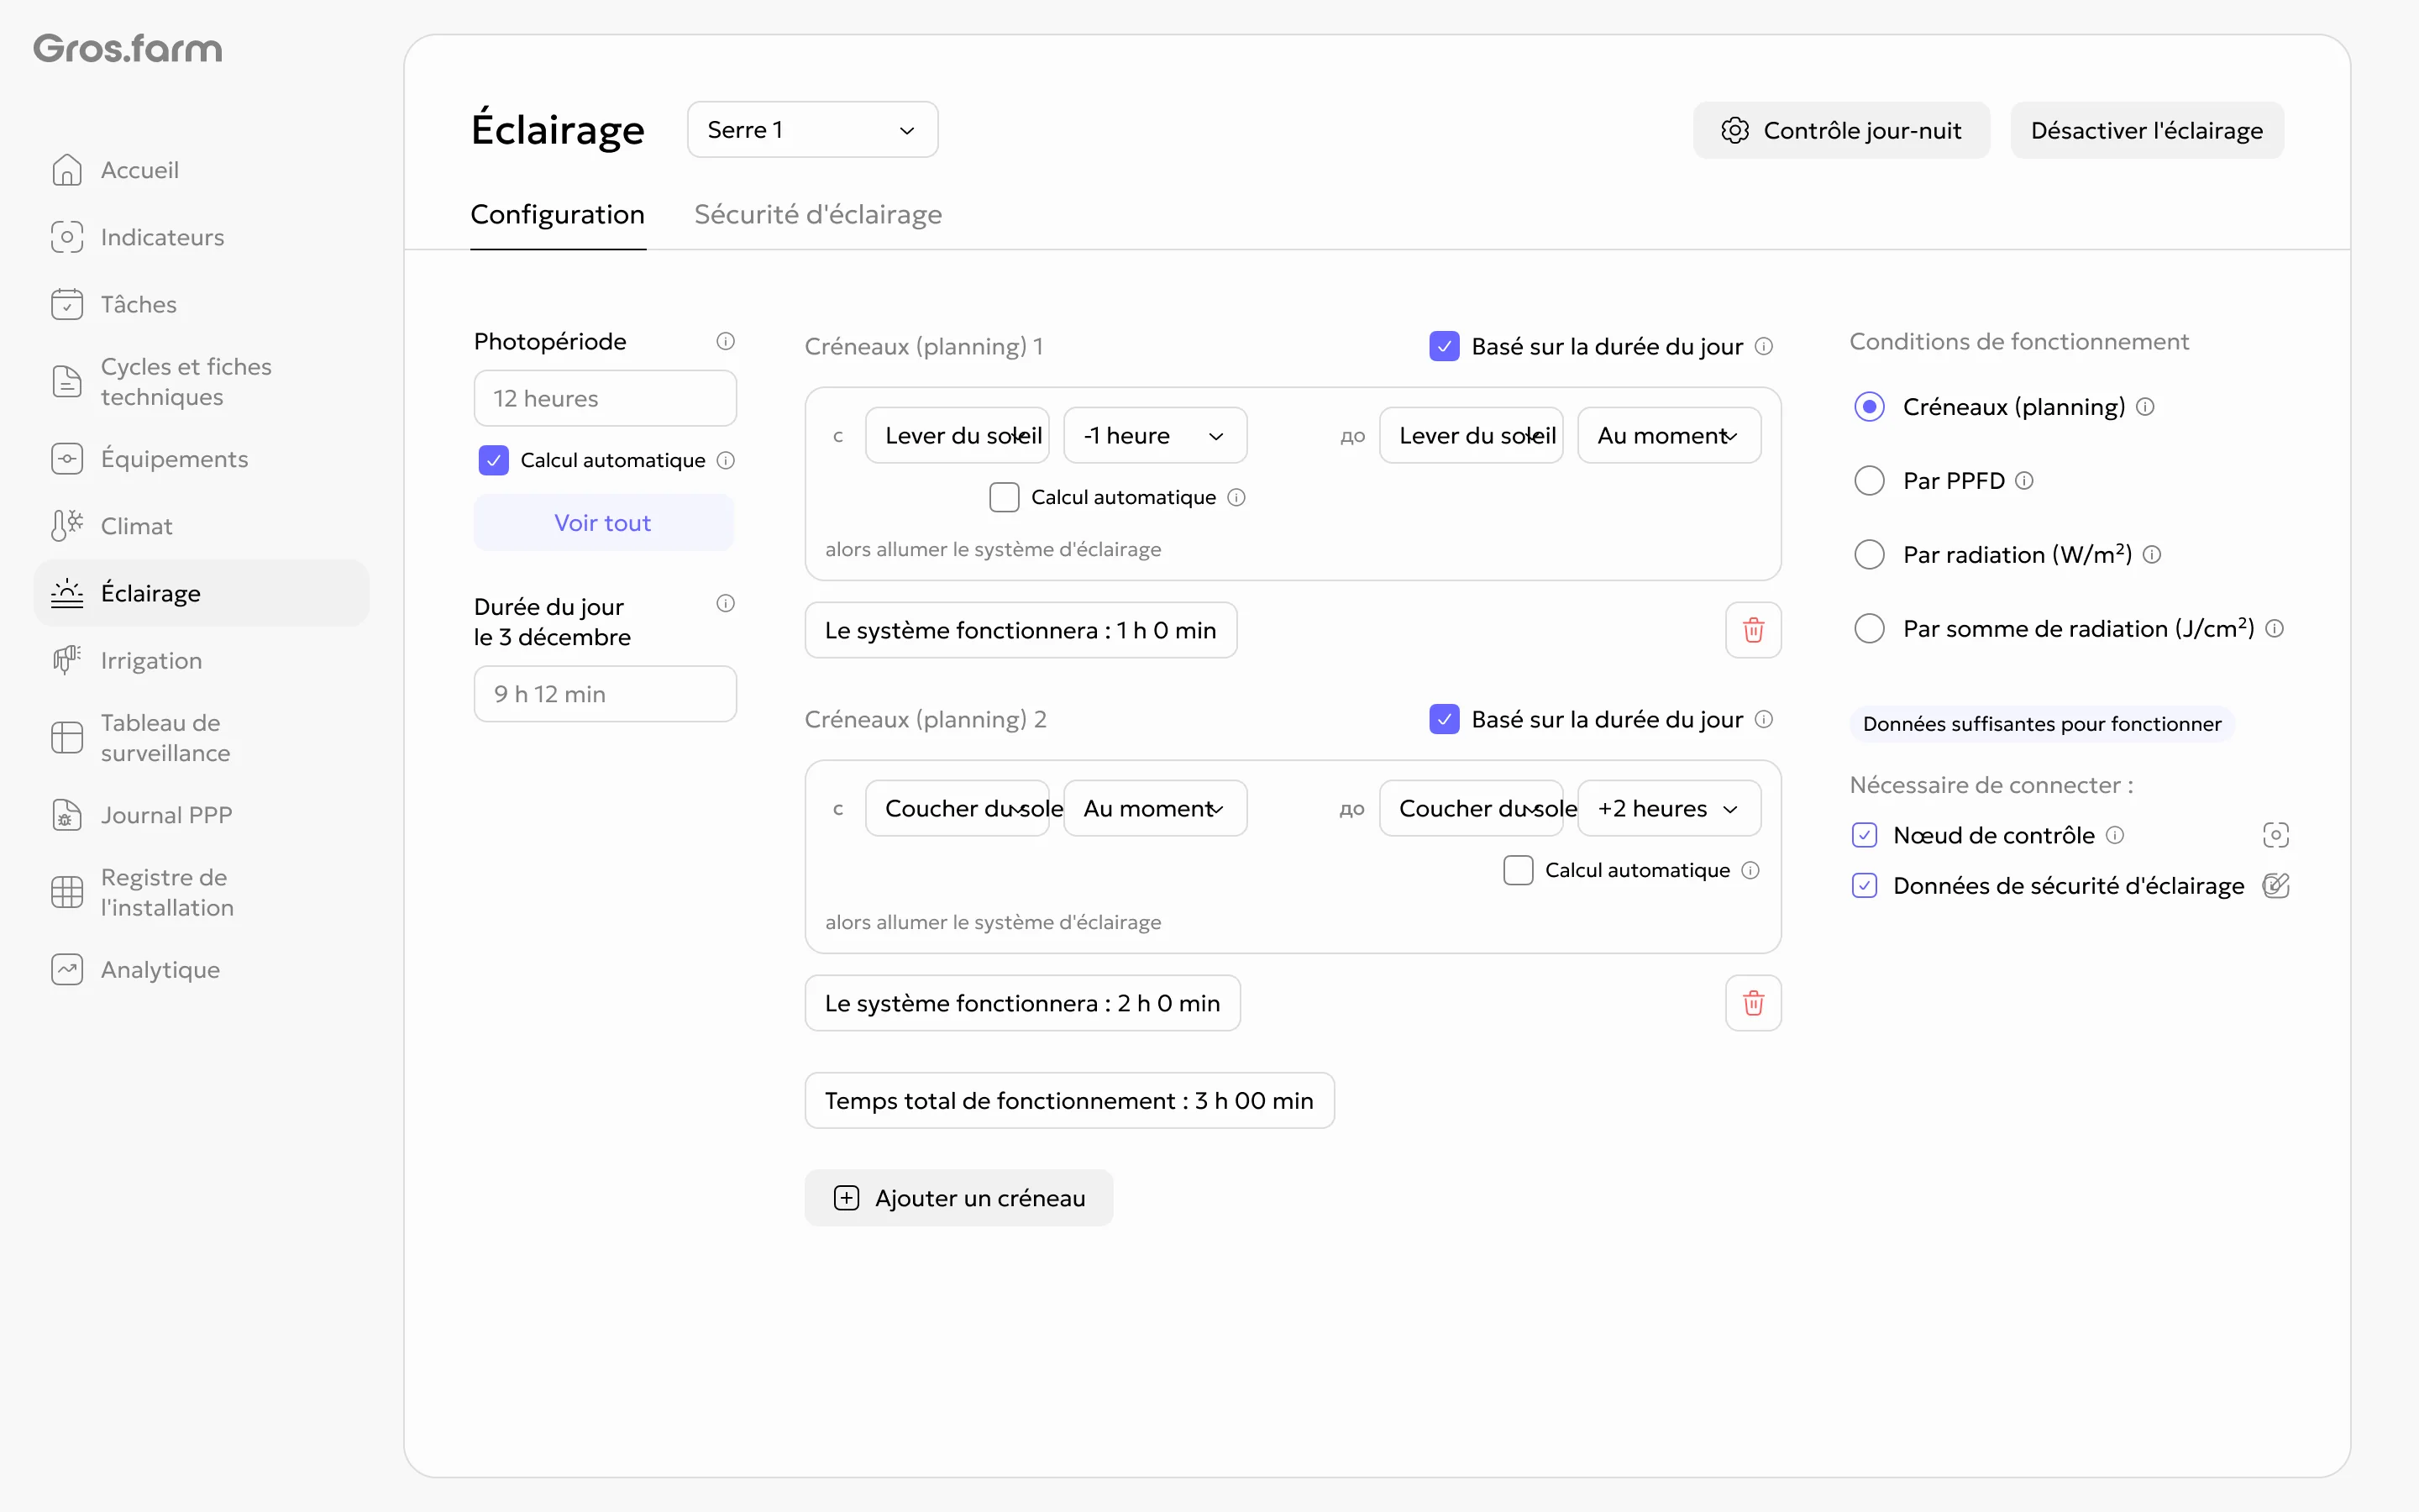Click the Voir tout button
The height and width of the screenshot is (1512, 2419).
pyautogui.click(x=604, y=522)
